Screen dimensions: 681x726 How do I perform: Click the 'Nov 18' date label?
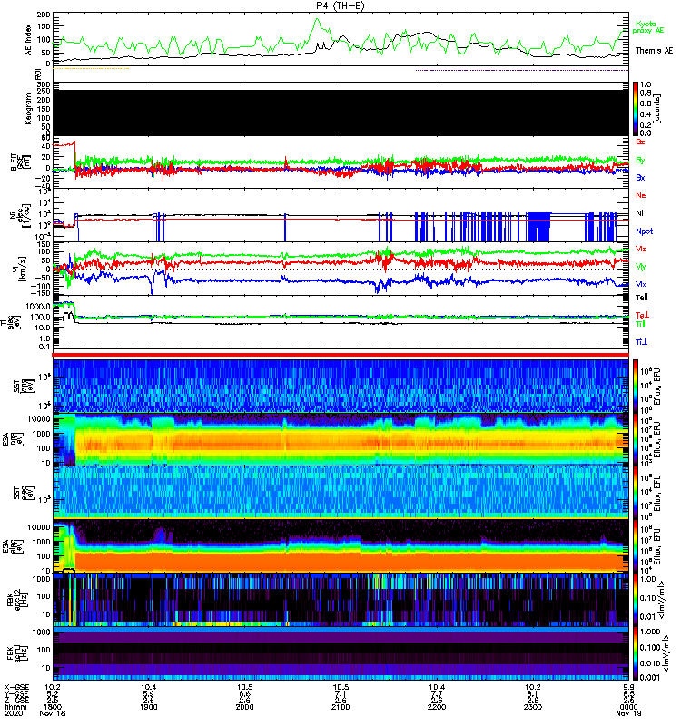pyautogui.click(x=53, y=713)
